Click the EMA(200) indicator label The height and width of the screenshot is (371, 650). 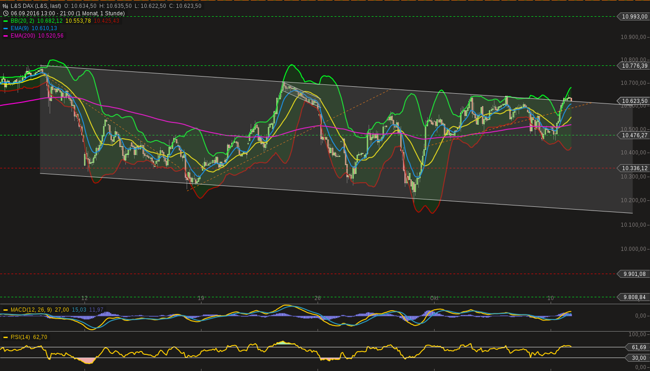coord(23,36)
